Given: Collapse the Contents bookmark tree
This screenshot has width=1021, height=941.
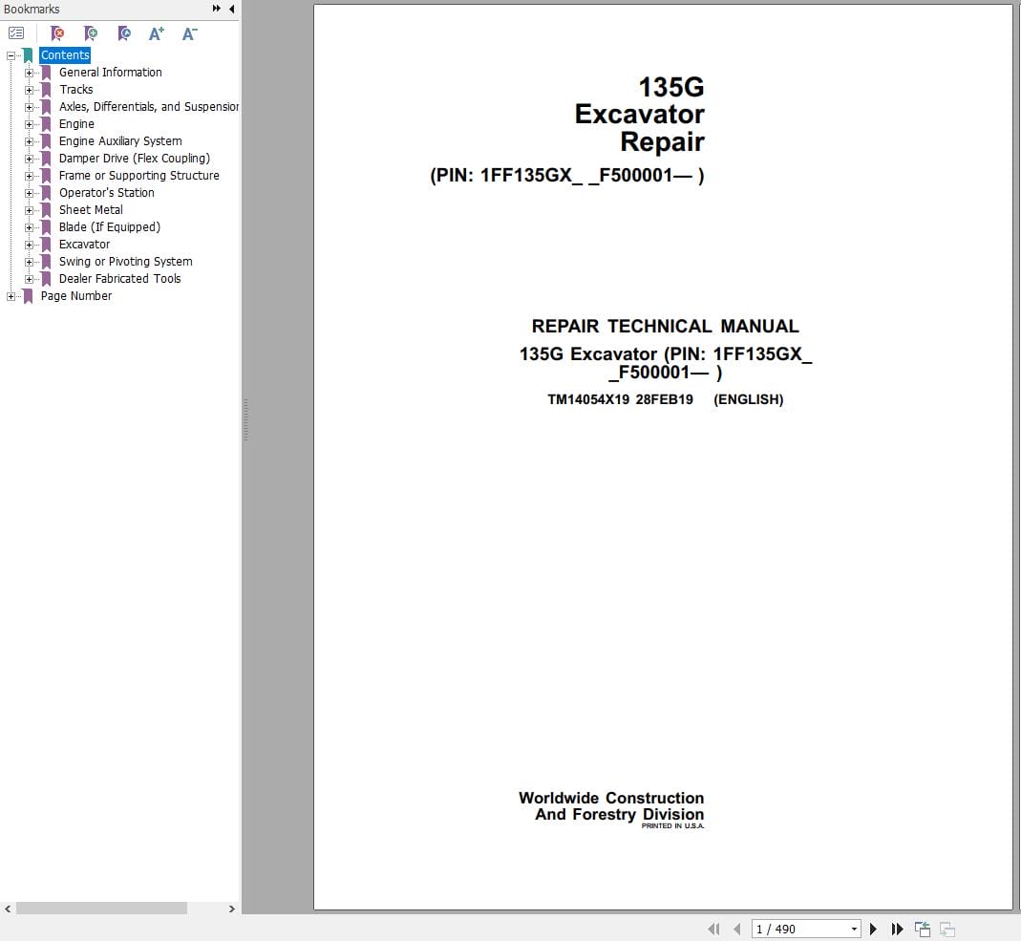Looking at the screenshot, I should click(11, 56).
